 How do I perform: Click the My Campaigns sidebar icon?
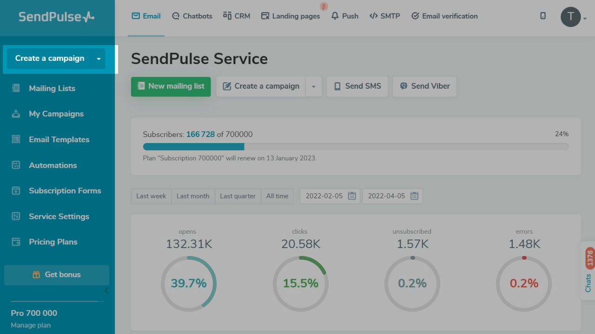tap(16, 114)
